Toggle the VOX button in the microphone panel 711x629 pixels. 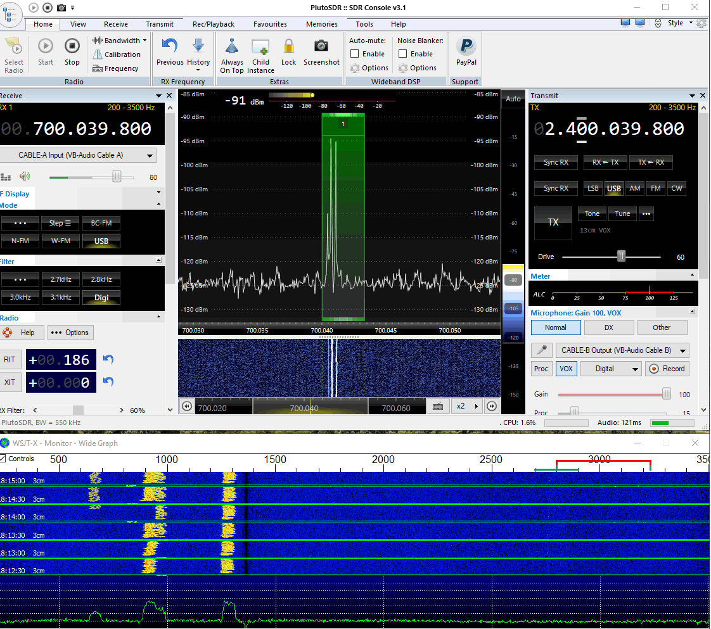pyautogui.click(x=566, y=369)
